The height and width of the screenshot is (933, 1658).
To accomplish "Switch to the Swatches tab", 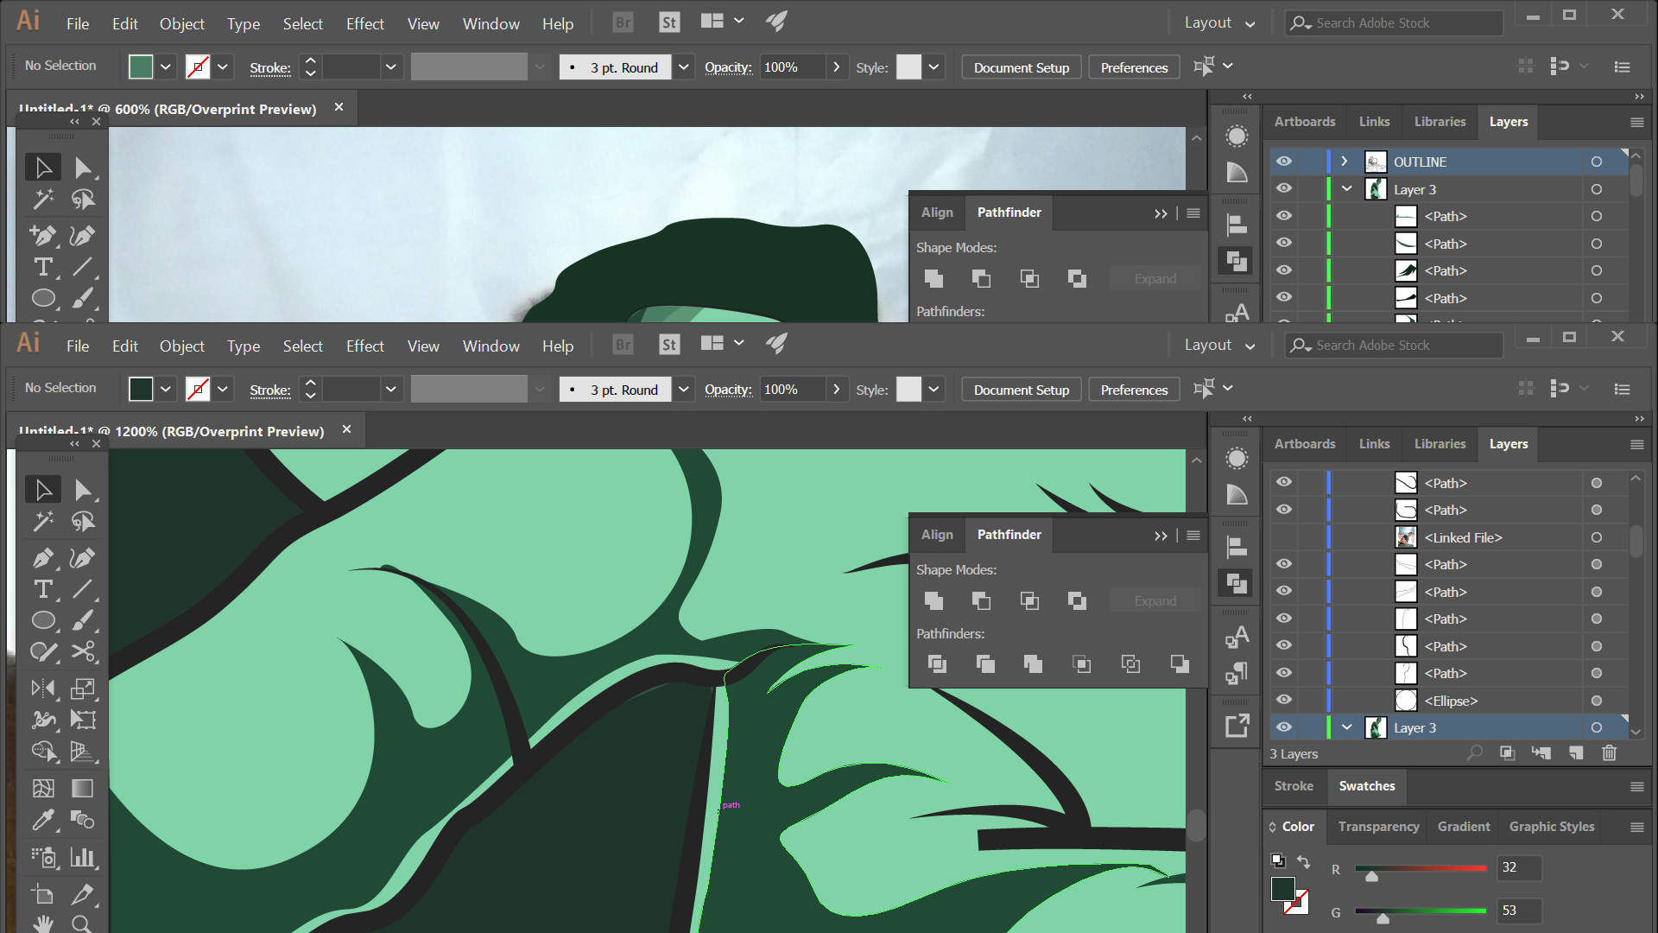I will (1366, 786).
